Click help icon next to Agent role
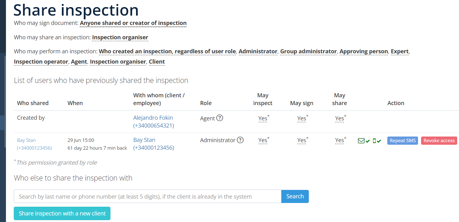 pos(220,118)
